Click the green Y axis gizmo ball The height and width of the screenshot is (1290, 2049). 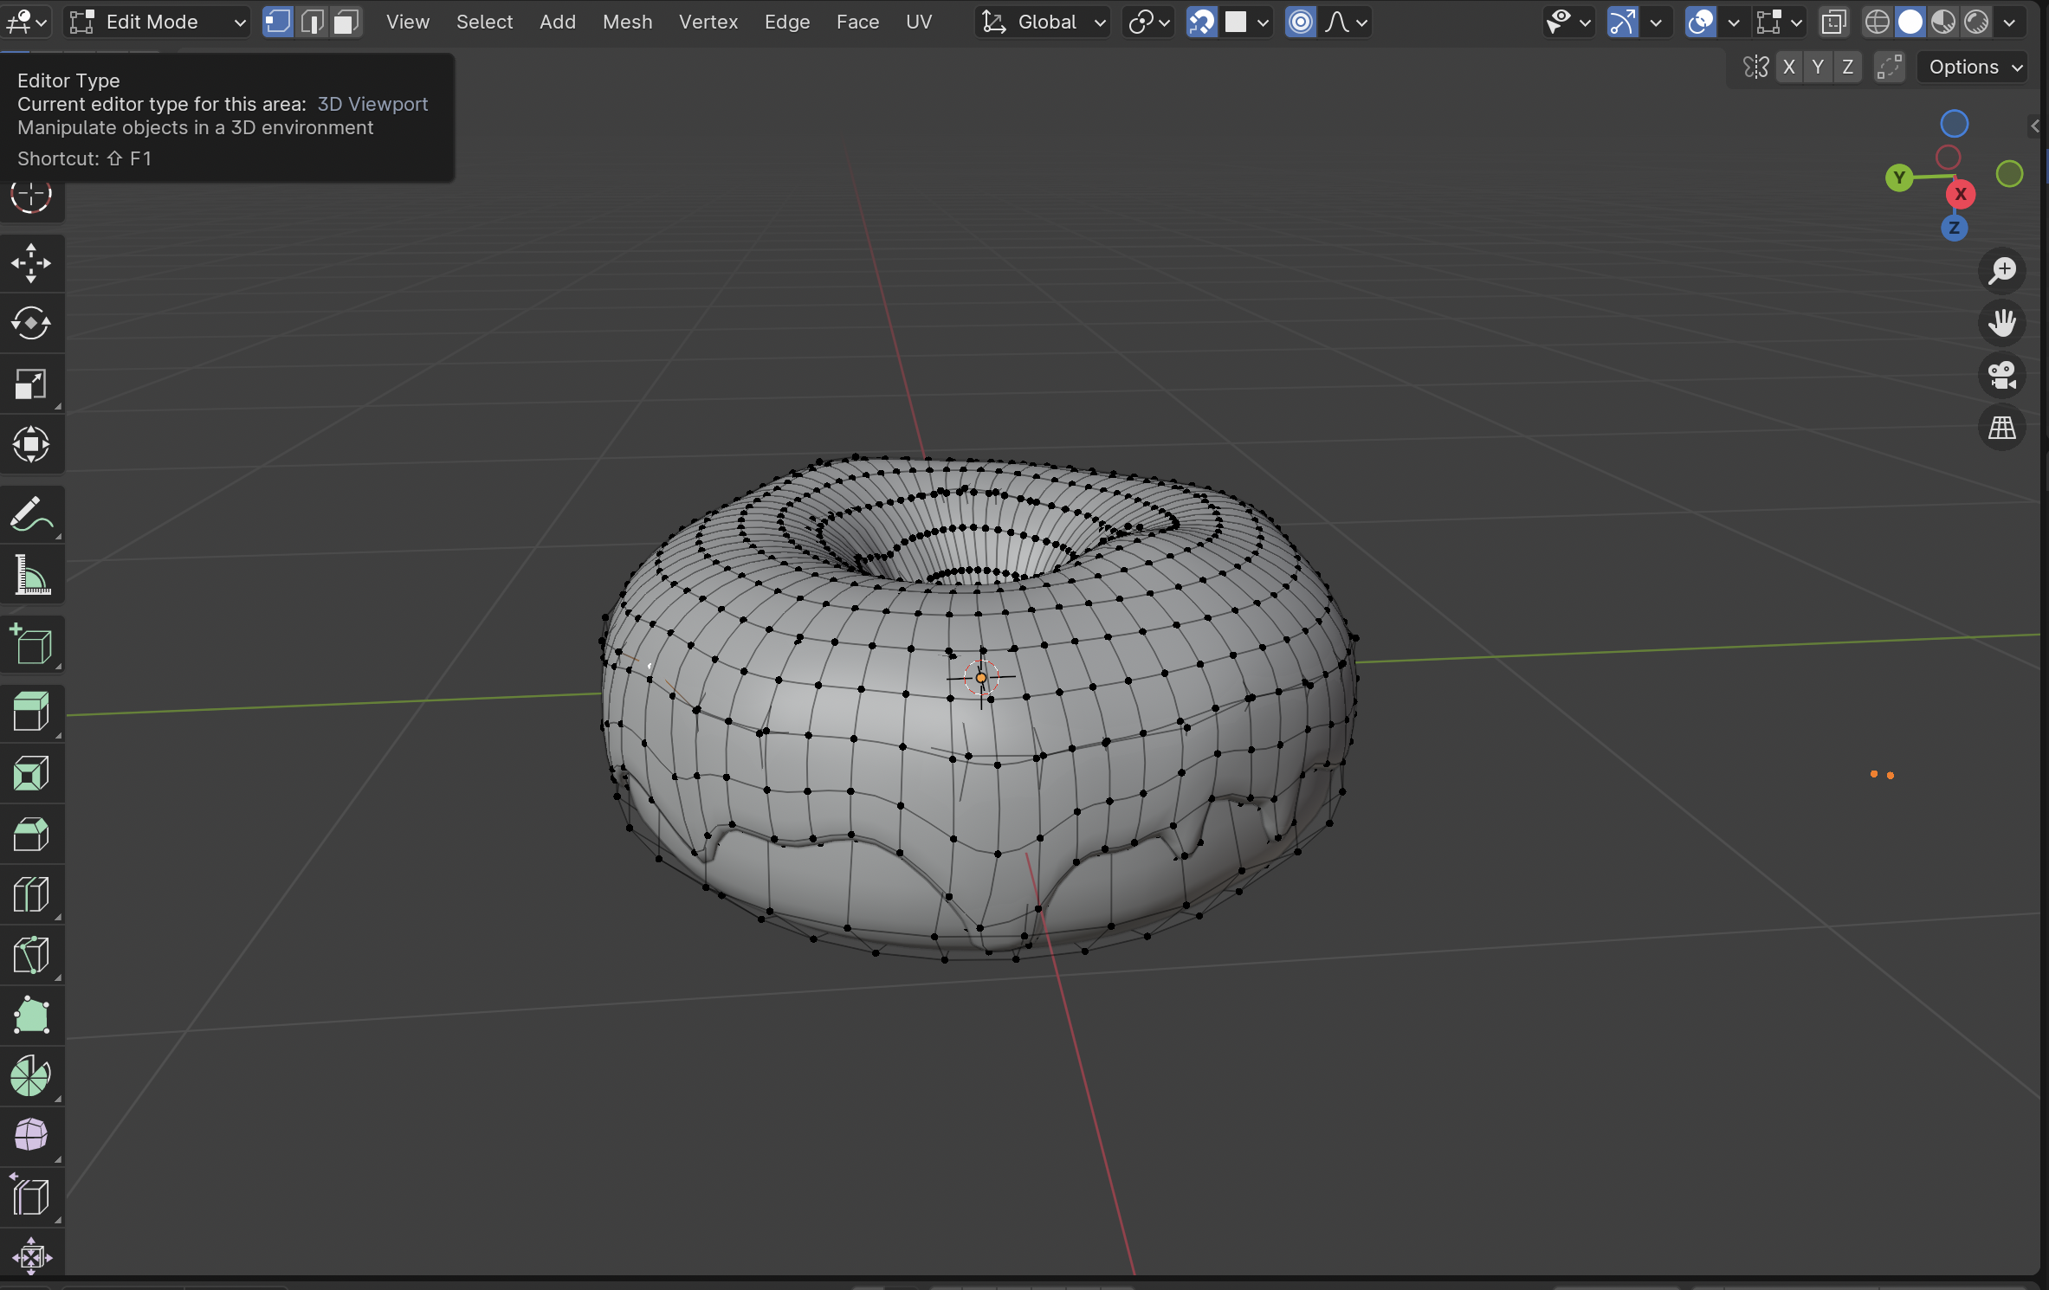[x=1899, y=178]
